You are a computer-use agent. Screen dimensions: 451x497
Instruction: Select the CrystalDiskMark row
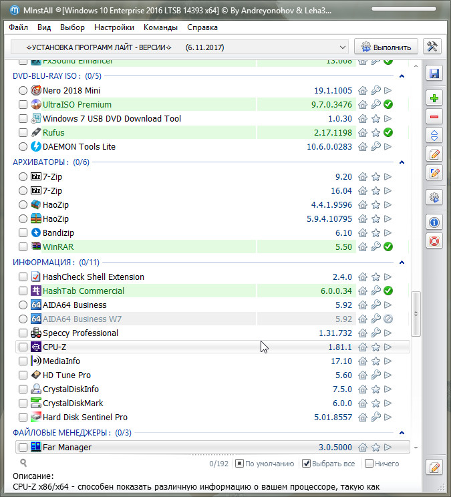tap(212, 403)
